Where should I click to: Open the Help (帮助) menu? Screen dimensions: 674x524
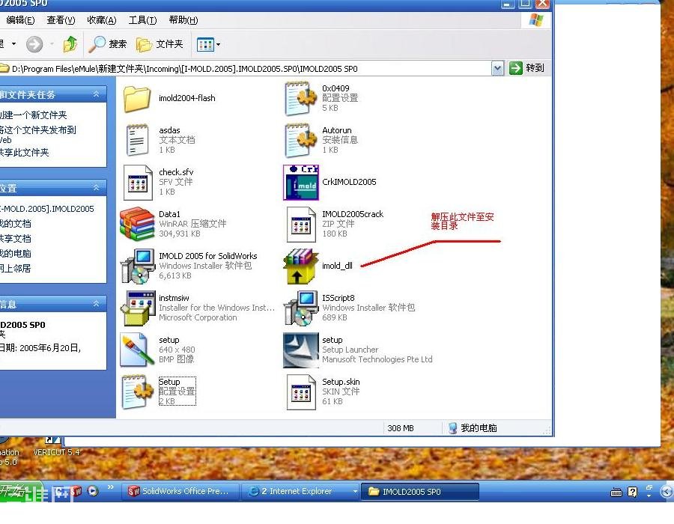point(183,20)
